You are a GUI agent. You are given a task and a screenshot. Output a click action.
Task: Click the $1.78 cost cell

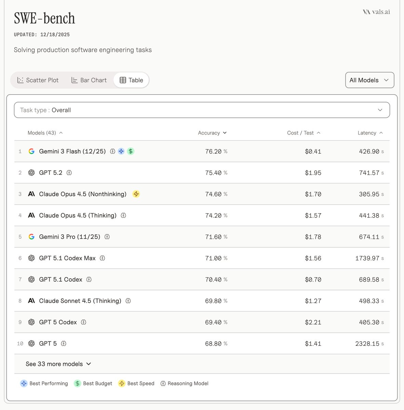313,237
